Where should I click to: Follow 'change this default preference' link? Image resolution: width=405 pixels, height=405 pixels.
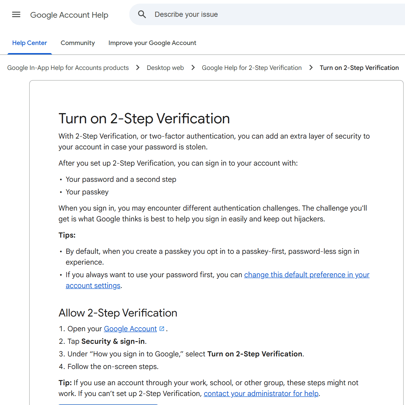tap(307, 275)
